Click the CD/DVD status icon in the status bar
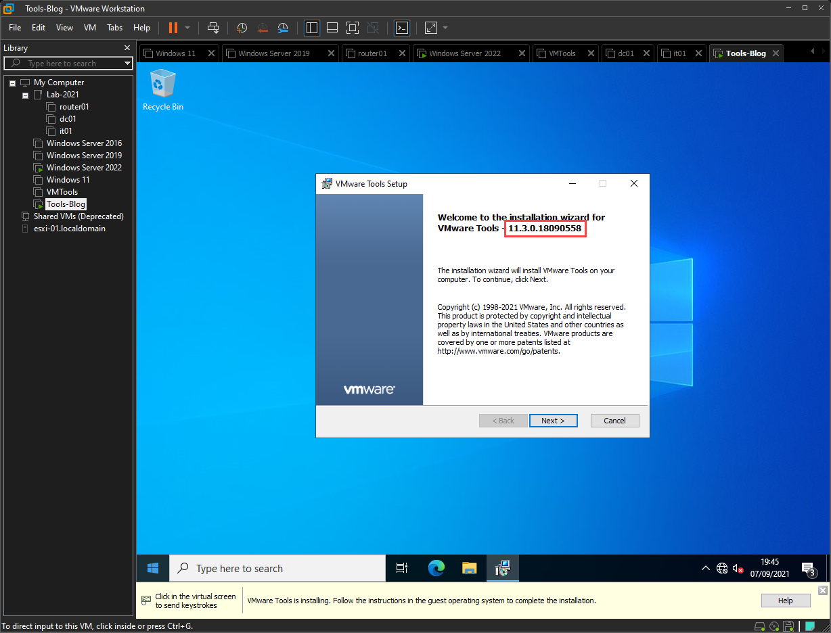The image size is (831, 633). click(x=773, y=626)
